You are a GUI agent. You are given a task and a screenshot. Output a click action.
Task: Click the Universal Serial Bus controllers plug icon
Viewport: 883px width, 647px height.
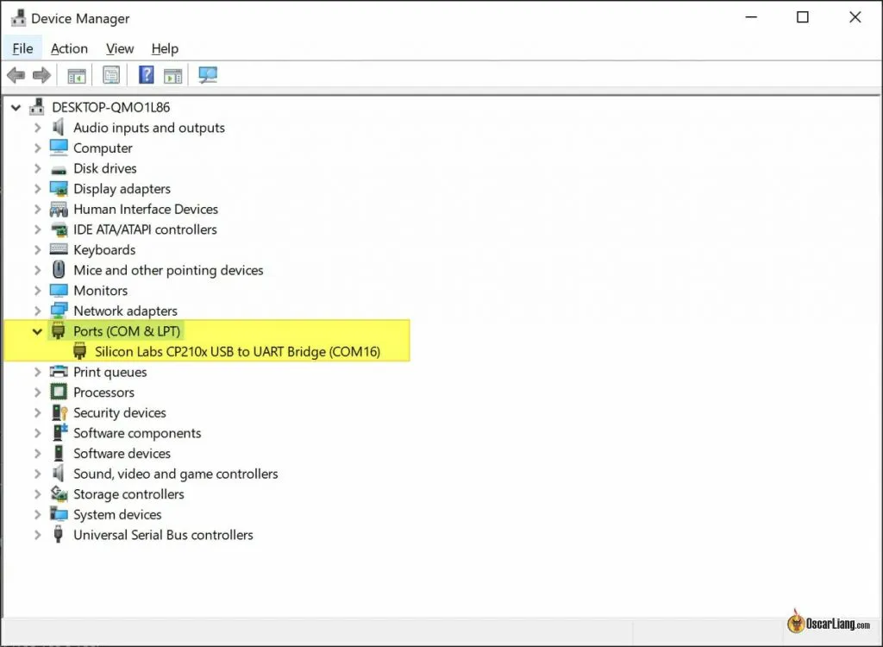coord(58,534)
